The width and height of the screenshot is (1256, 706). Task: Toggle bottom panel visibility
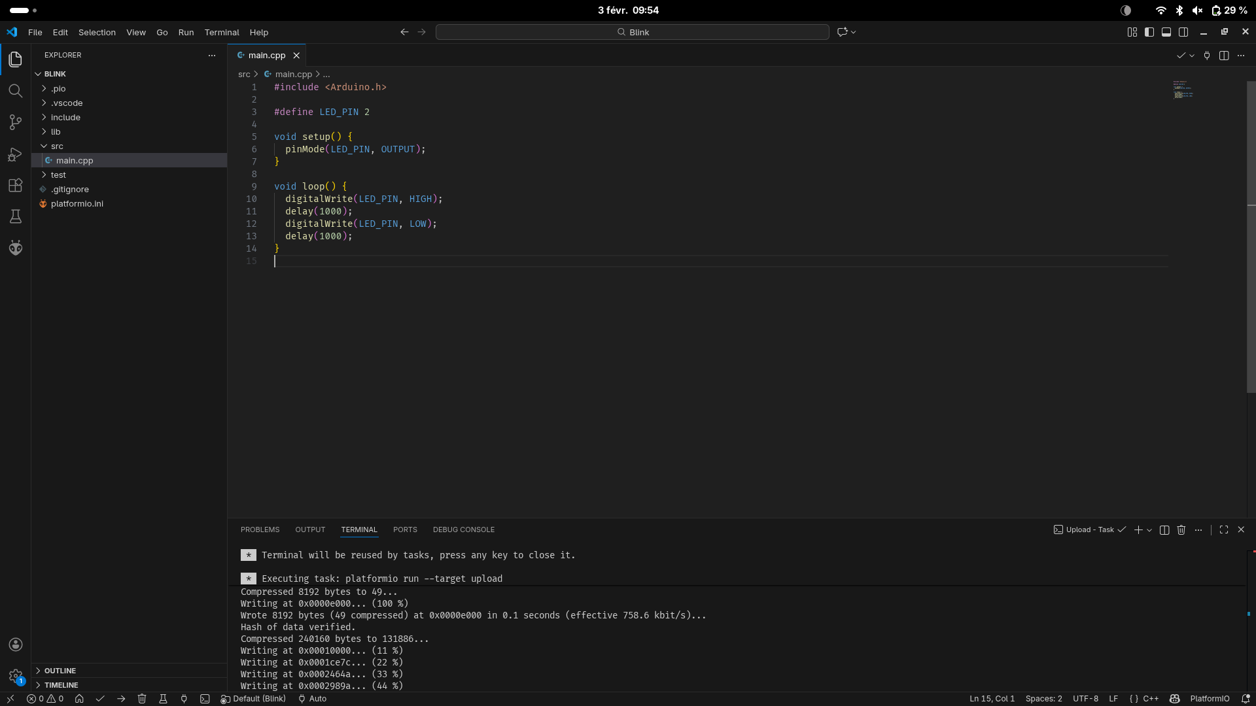click(x=1166, y=32)
